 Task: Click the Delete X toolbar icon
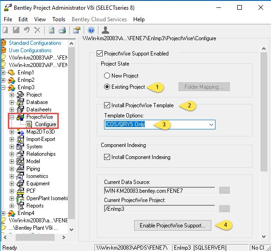coord(37,30)
